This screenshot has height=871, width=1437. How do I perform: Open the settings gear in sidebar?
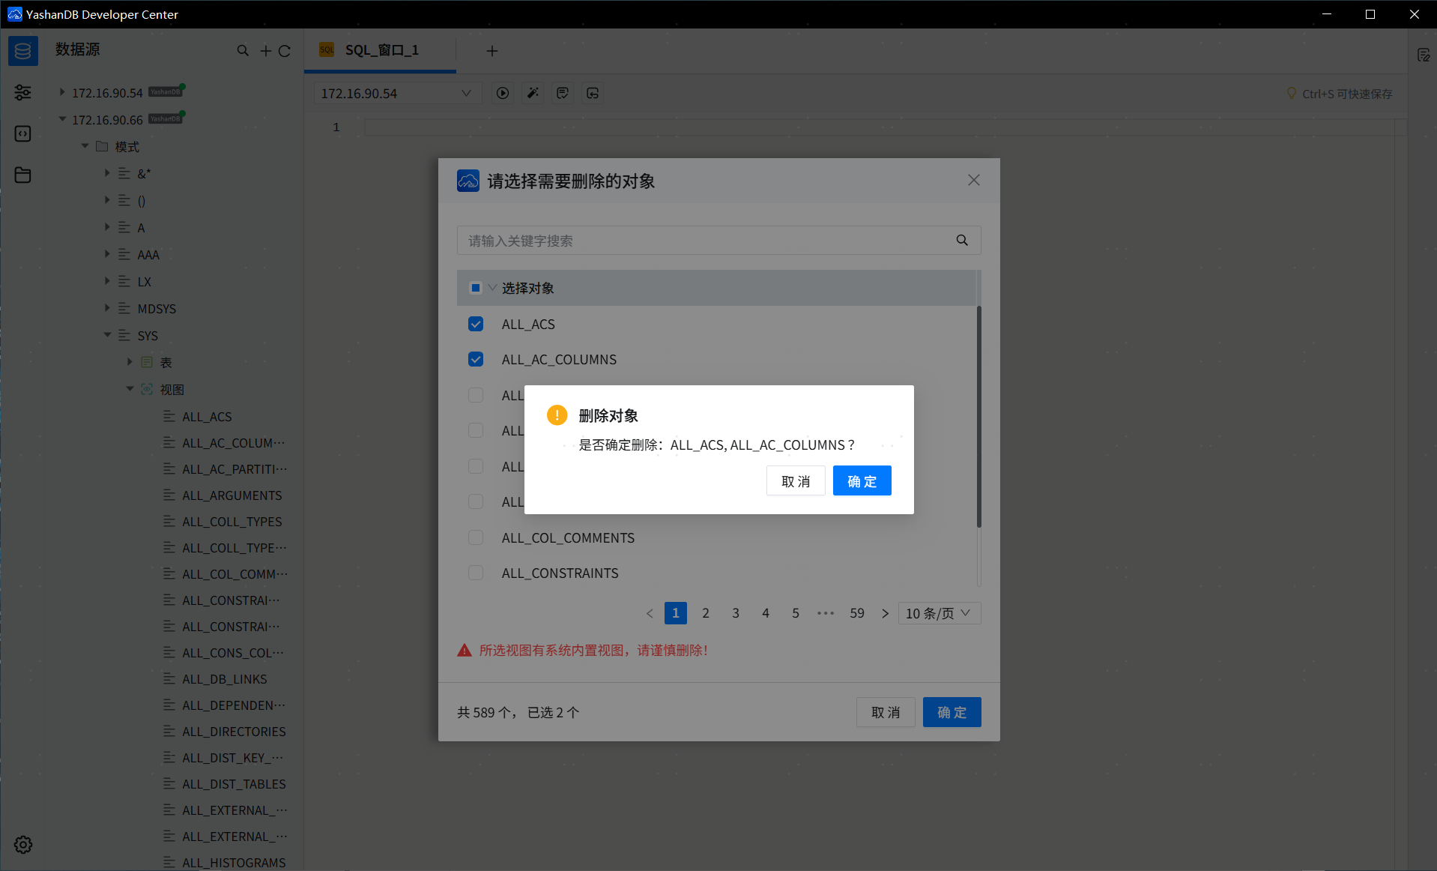(23, 845)
